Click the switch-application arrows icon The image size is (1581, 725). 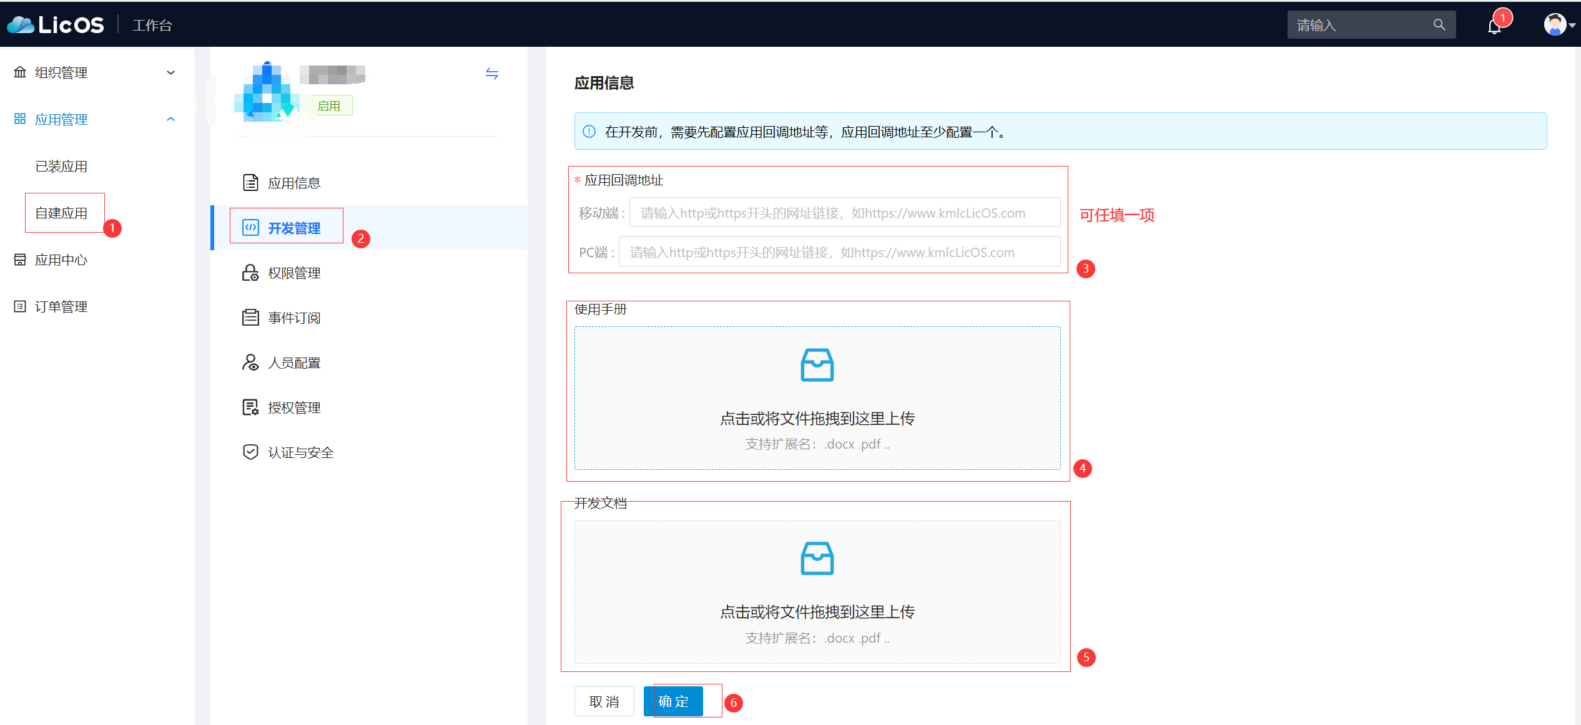pos(492,74)
